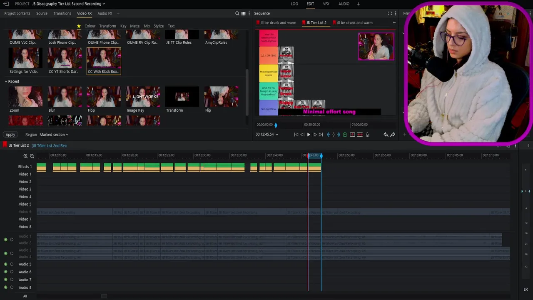Click the green add cue marker icon
The width and height of the screenshot is (533, 300).
(345, 135)
